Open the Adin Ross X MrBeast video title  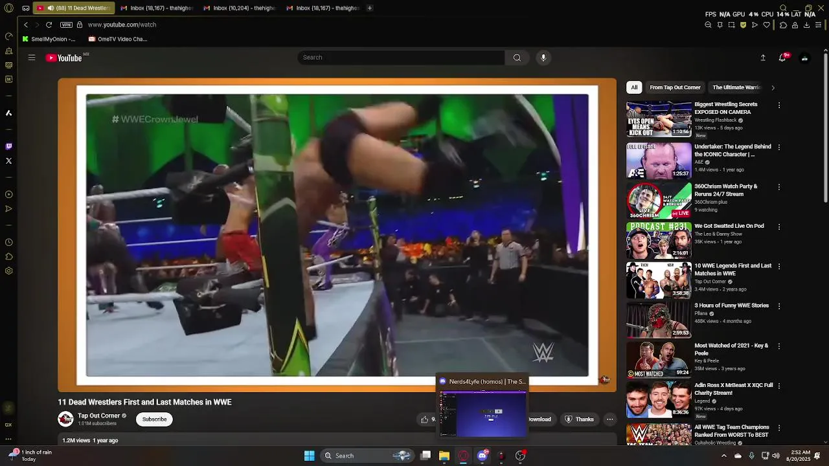(x=733, y=389)
